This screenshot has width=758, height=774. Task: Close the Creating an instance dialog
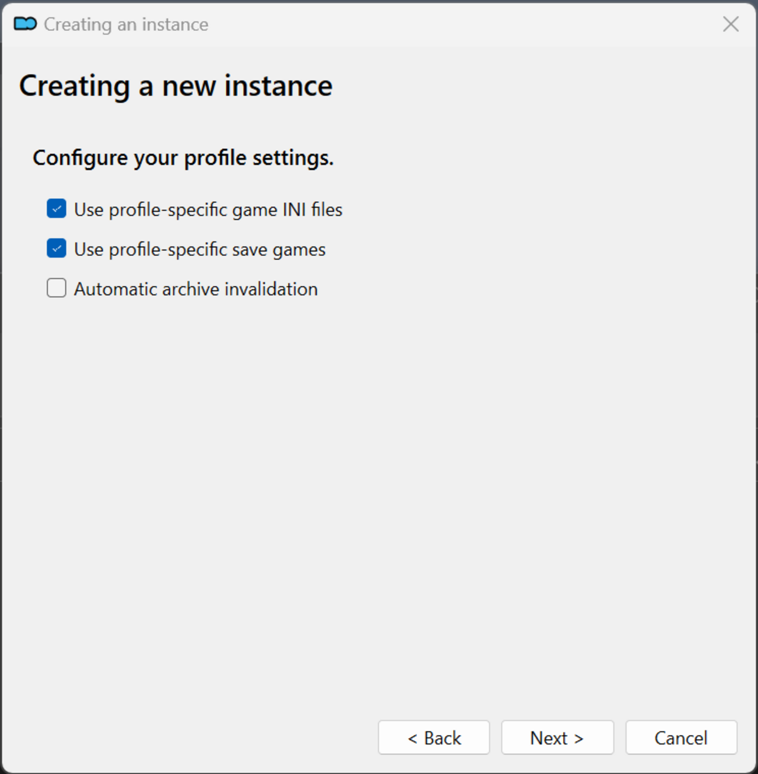[x=731, y=24]
